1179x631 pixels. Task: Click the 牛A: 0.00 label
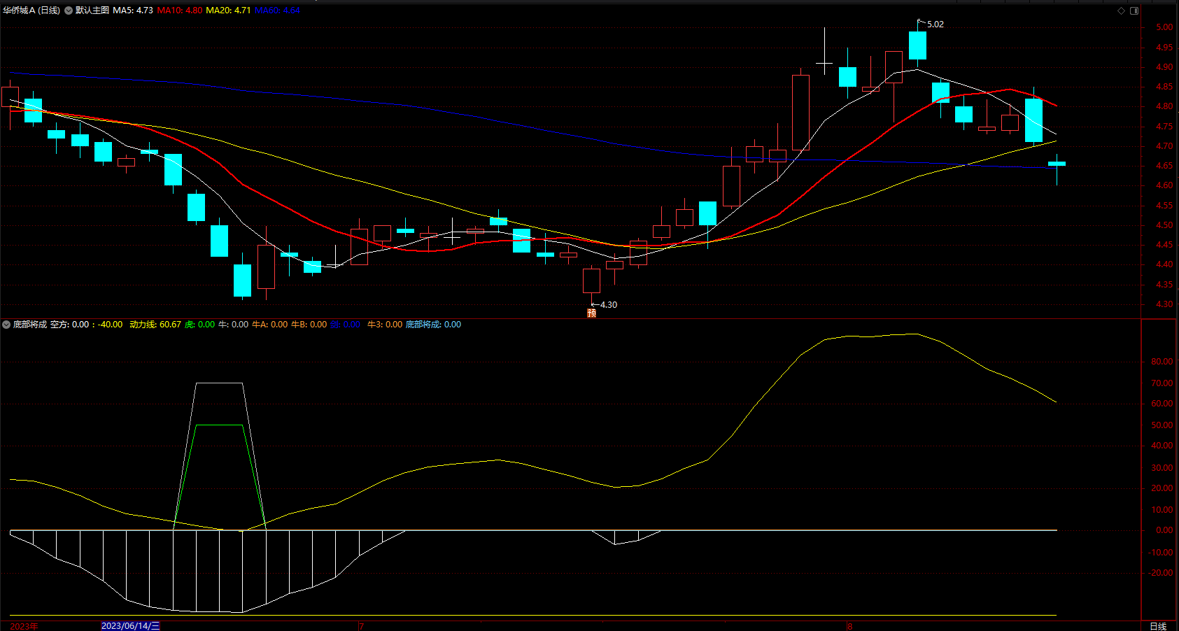click(269, 325)
